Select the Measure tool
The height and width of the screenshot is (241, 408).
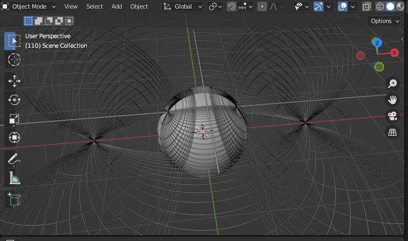tap(14, 178)
